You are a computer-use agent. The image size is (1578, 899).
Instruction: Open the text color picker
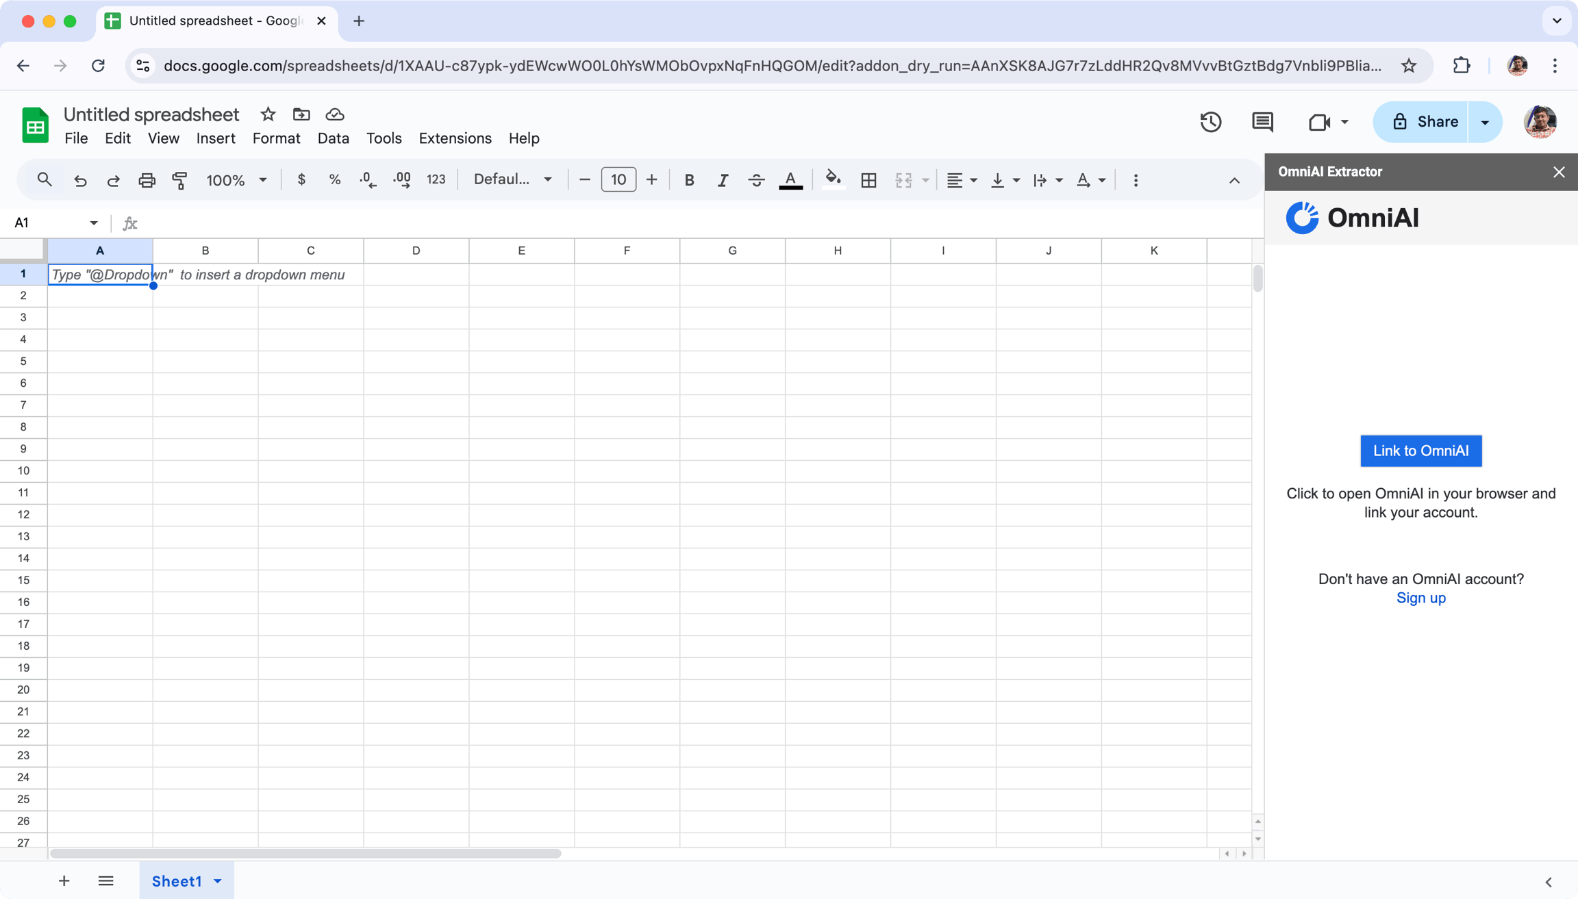point(790,179)
